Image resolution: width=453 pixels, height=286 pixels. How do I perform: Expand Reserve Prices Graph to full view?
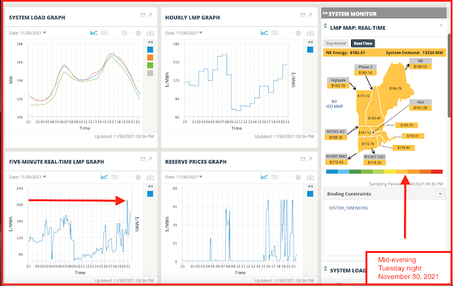tap(311, 159)
